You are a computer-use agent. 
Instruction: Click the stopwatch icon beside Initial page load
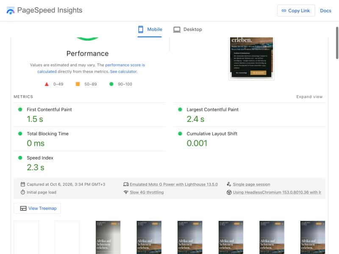(x=23, y=192)
